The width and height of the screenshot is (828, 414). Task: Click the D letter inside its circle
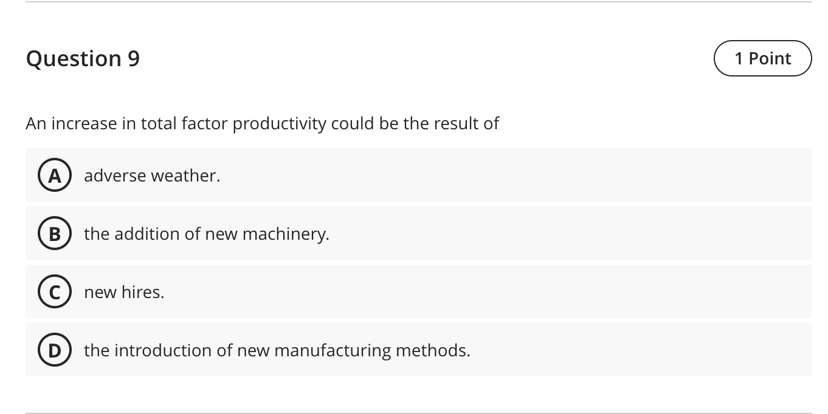pyautogui.click(x=55, y=350)
